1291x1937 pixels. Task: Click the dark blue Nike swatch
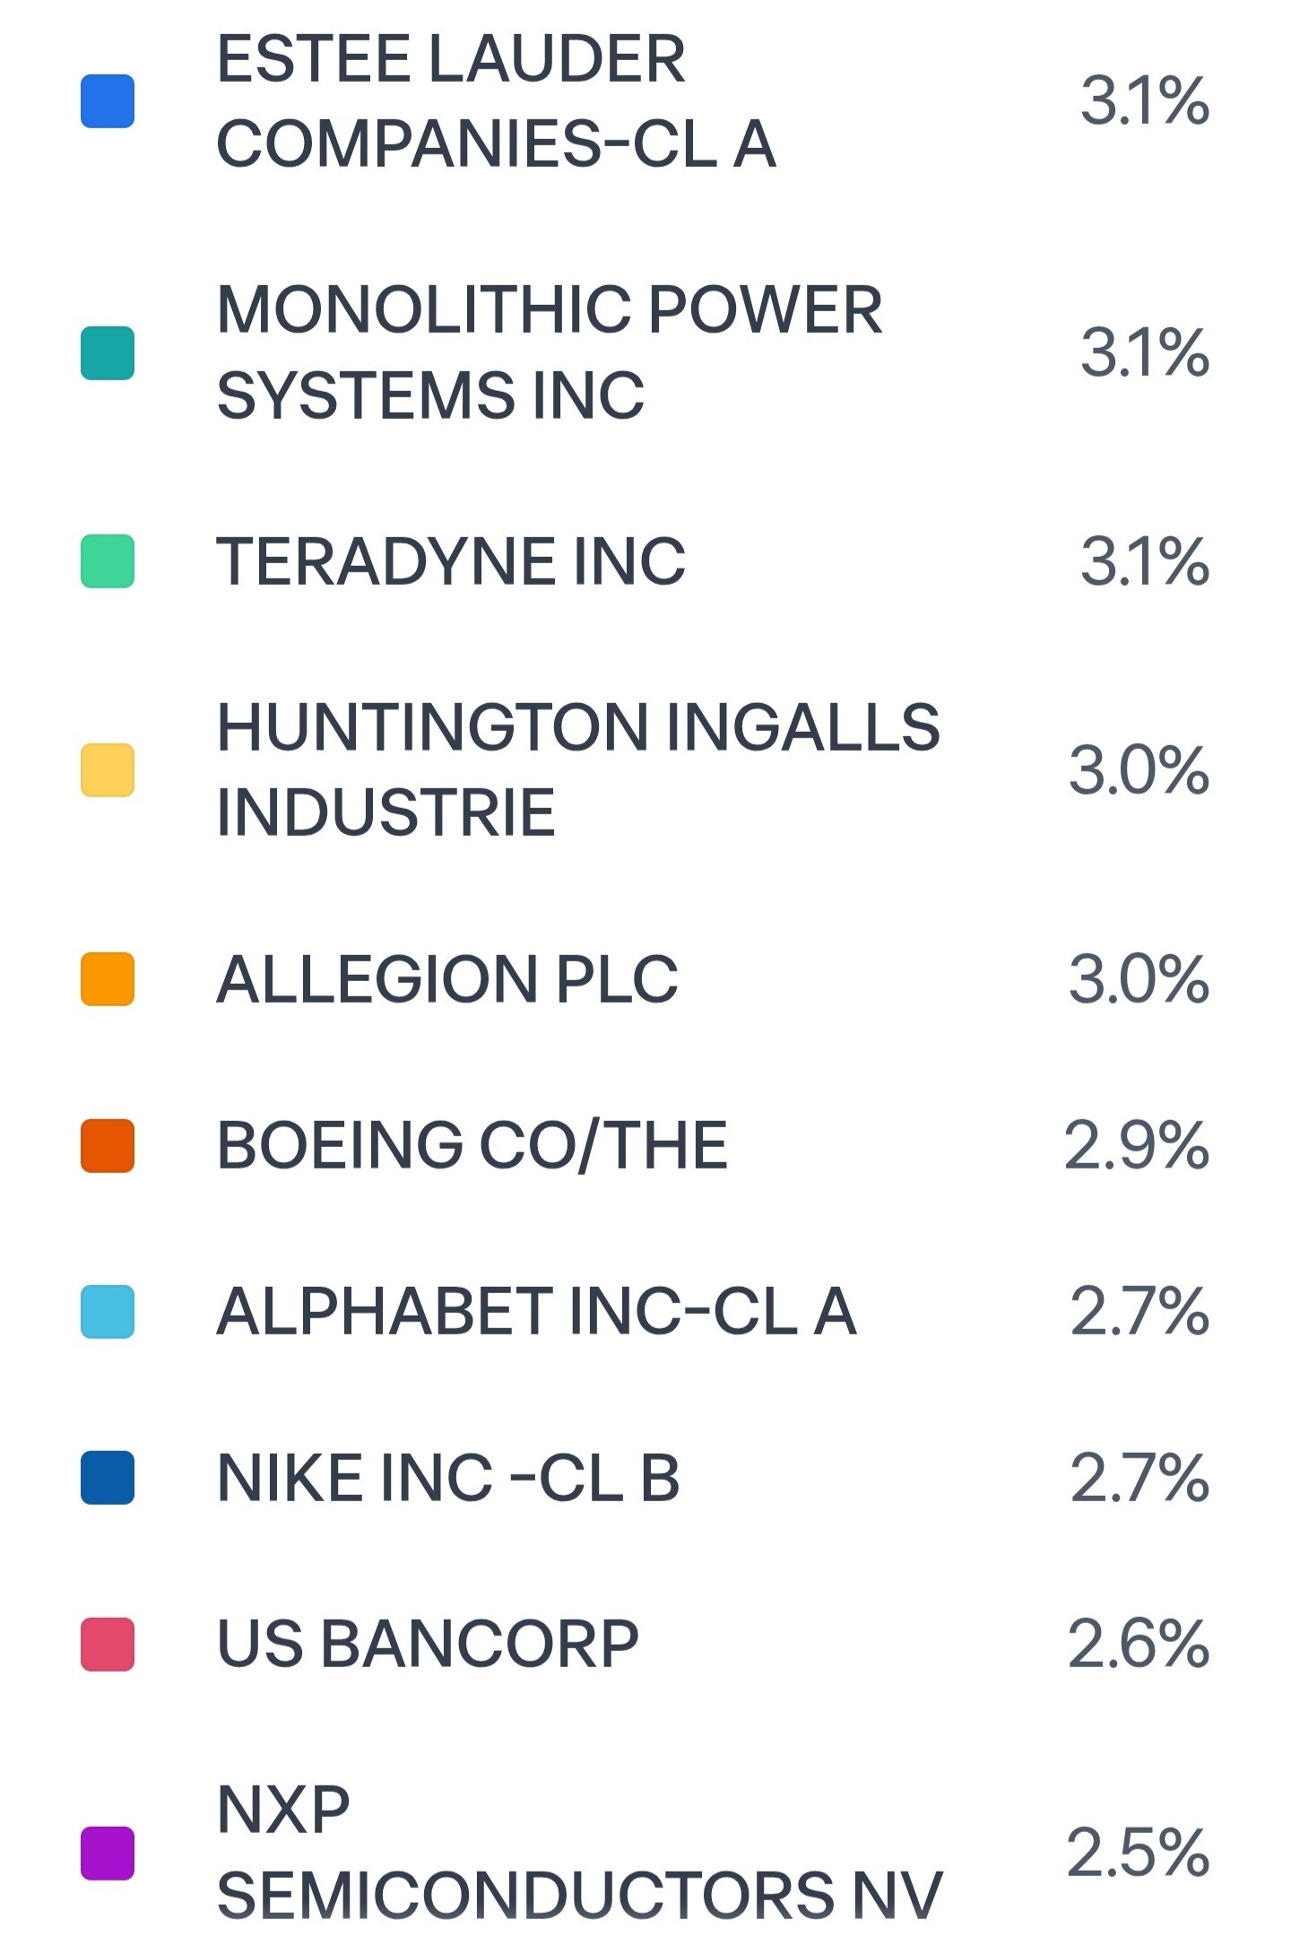108,1478
